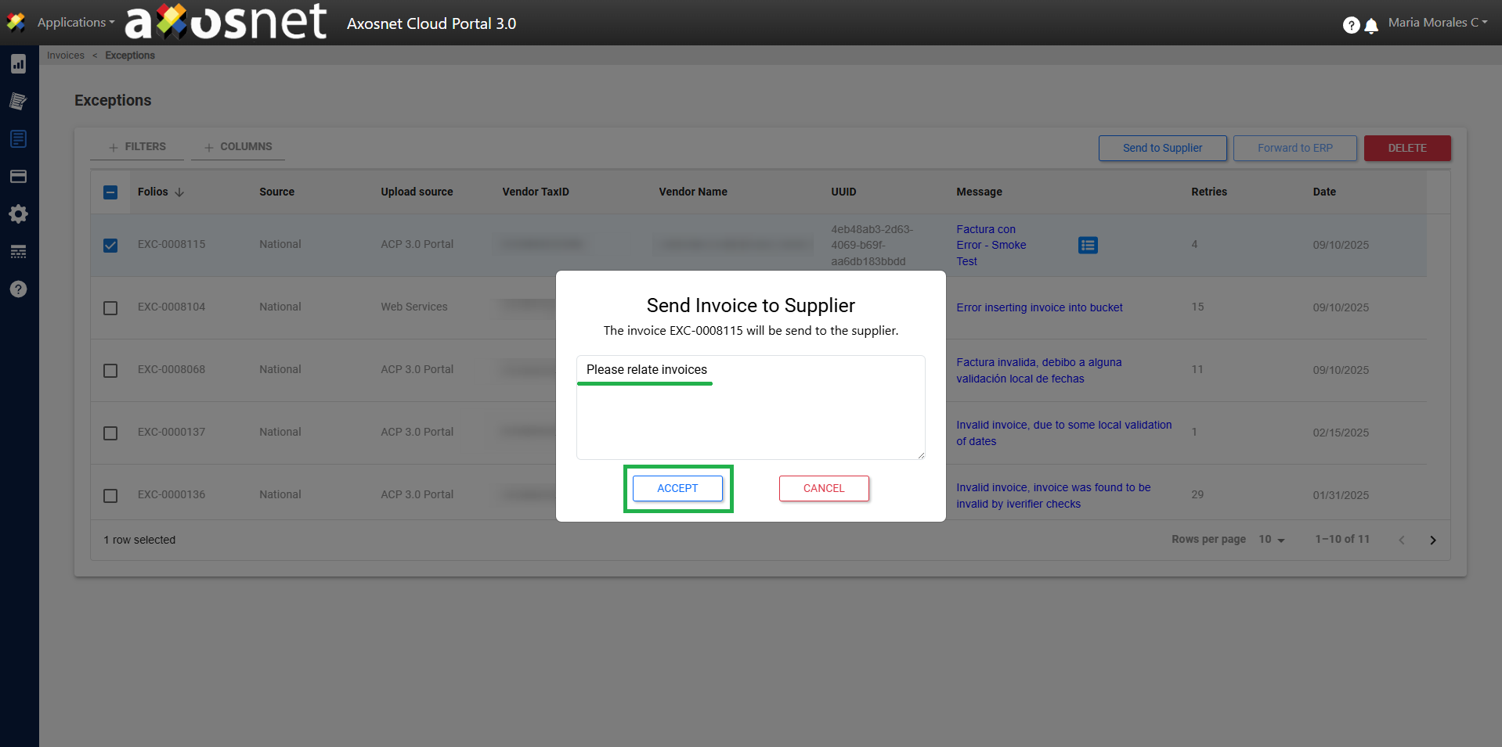The image size is (1502, 747).
Task: Open the rows per page dropdown
Action: [1272, 540]
